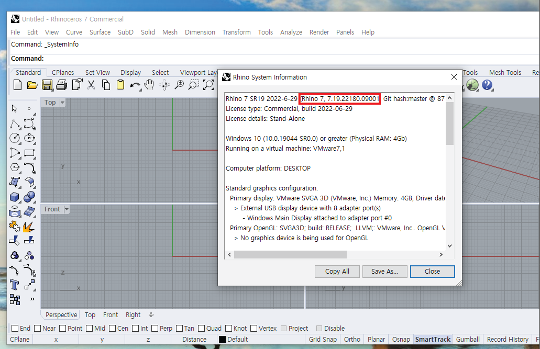540x349 pixels.
Task: Switch to the CPlanes toolbar tab
Action: tap(63, 72)
